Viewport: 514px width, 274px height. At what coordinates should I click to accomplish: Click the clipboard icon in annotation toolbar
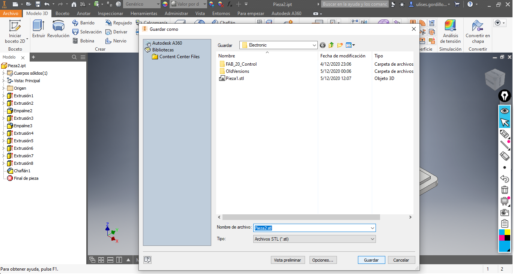click(505, 224)
